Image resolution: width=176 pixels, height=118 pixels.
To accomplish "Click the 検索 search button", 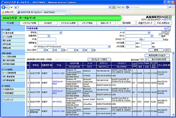I will 156,50.
